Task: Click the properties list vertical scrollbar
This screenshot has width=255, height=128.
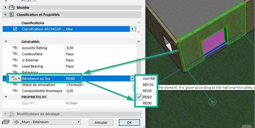Action: pos(139,65)
